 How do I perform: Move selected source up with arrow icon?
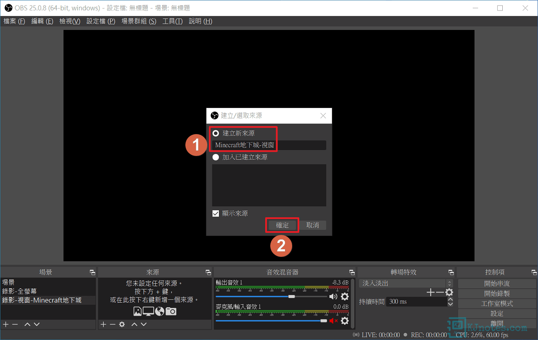(x=134, y=324)
